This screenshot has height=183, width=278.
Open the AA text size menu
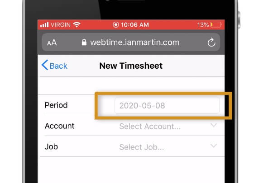[x=52, y=42]
